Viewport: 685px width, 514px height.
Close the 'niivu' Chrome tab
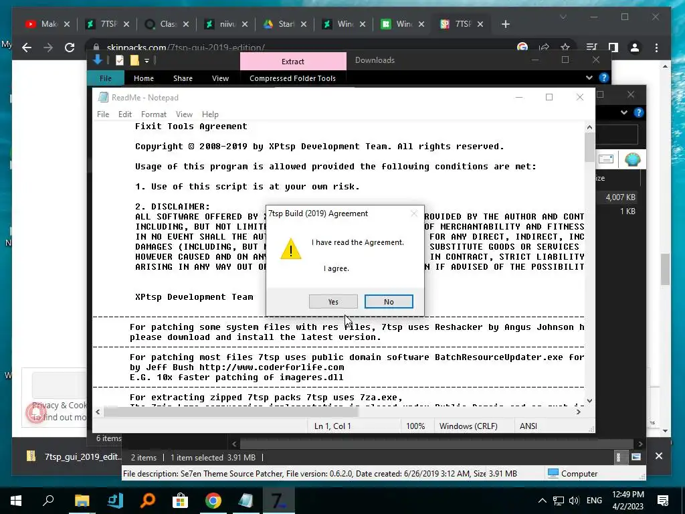tap(245, 24)
